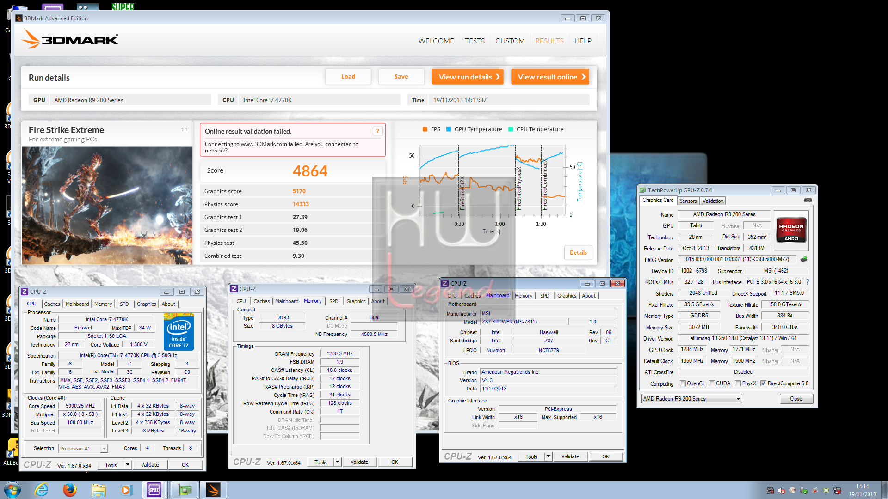Viewport: 888px width, 499px height.
Task: Click the Show desktop strip on taskbar
Action: (x=884, y=490)
